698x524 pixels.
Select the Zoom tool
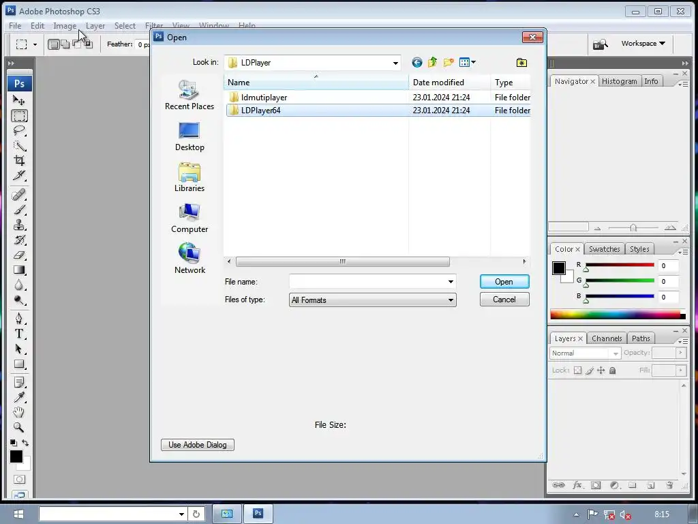tap(19, 427)
